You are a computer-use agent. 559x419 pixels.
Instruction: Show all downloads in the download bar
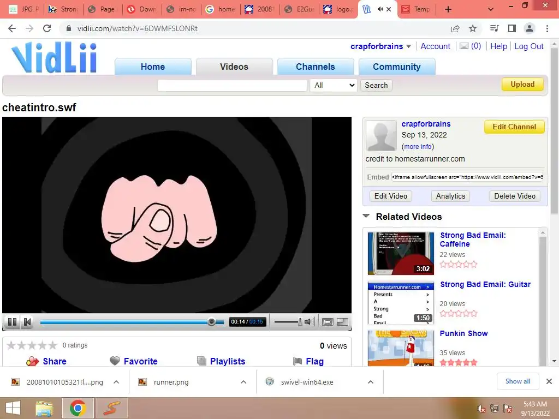tap(518, 381)
